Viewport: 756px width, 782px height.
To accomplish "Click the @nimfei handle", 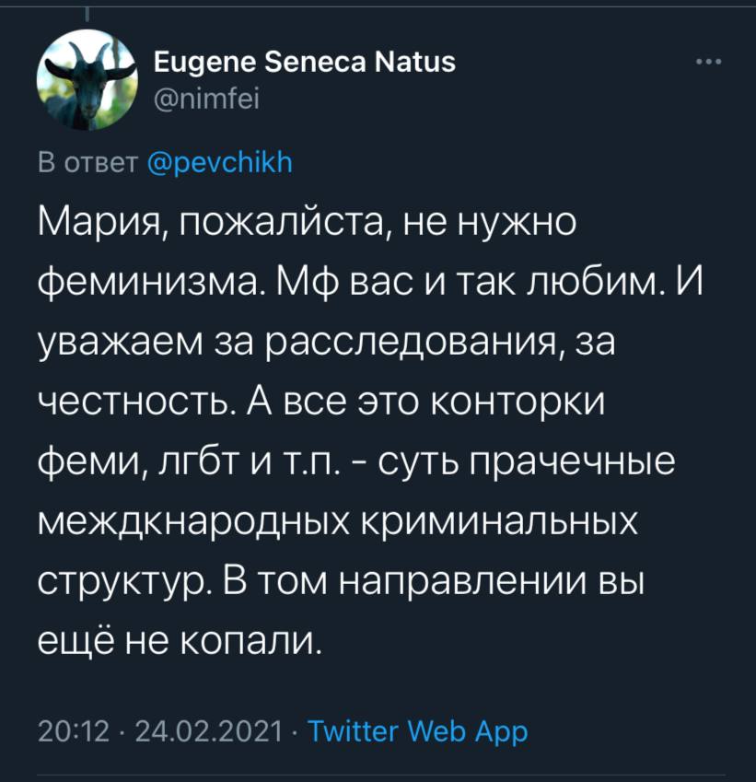I will 206,100.
